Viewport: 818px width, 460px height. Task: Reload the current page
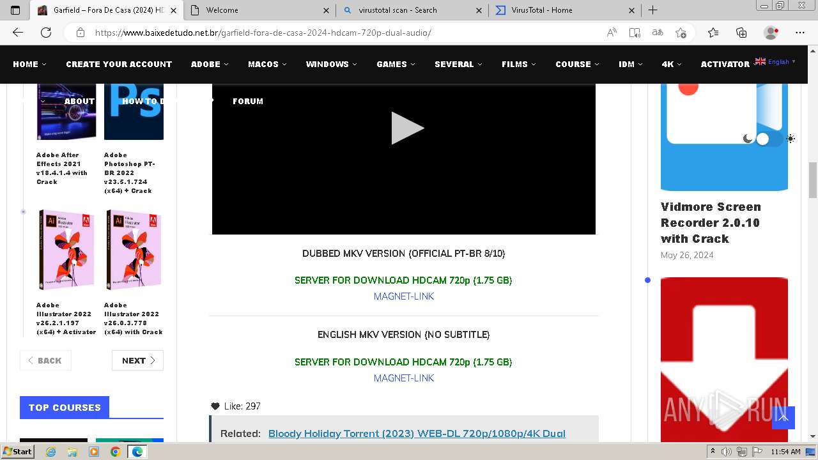pos(46,33)
